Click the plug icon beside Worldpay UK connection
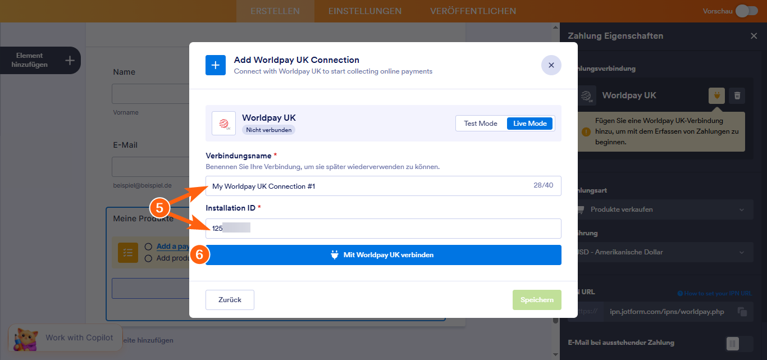Viewport: 767px width, 360px height. [x=716, y=95]
